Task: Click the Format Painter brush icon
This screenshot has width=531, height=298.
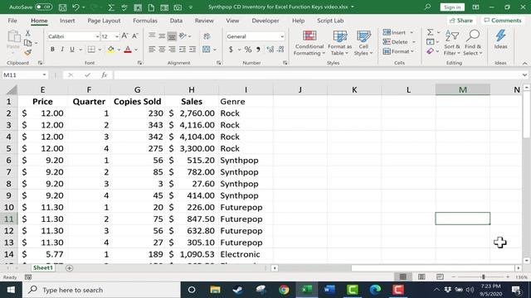Action: pyautogui.click(x=27, y=52)
